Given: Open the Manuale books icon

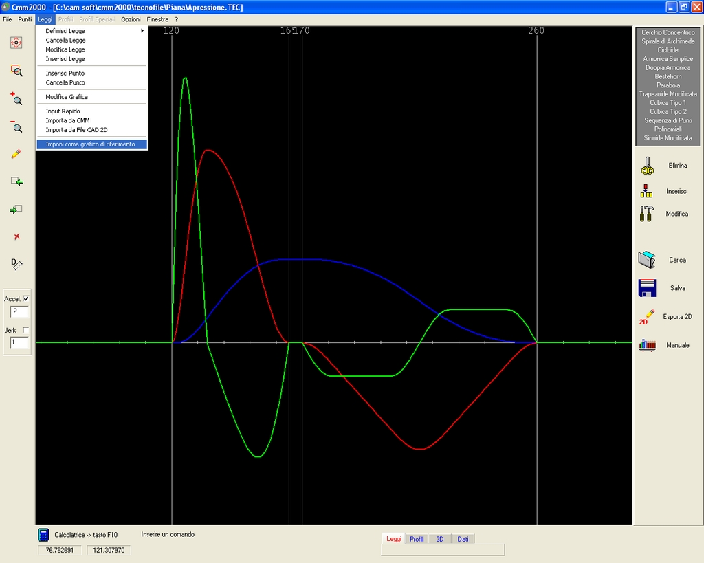Looking at the screenshot, I should (647, 345).
